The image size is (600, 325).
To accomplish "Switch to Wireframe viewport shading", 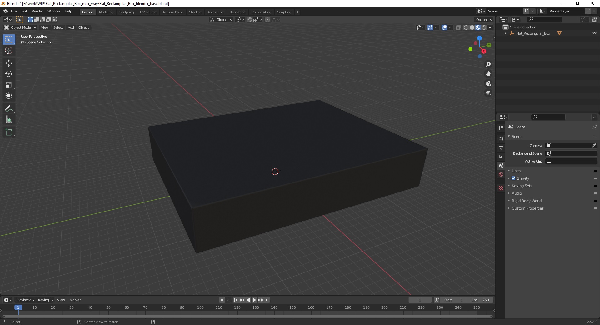I will click(466, 27).
